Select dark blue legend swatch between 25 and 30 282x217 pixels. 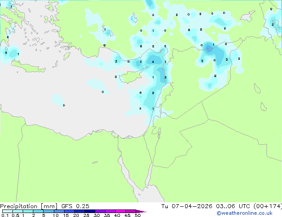[90, 211]
